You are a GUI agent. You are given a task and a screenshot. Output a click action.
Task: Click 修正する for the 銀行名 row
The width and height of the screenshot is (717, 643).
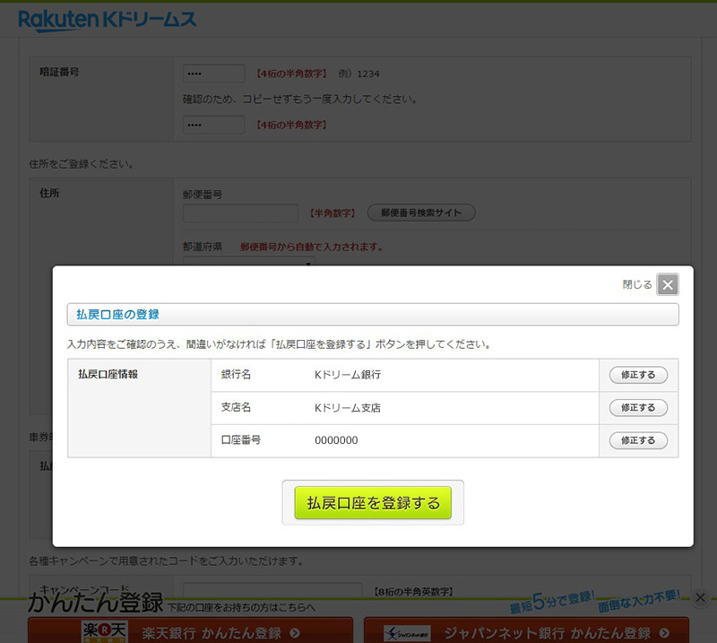638,375
